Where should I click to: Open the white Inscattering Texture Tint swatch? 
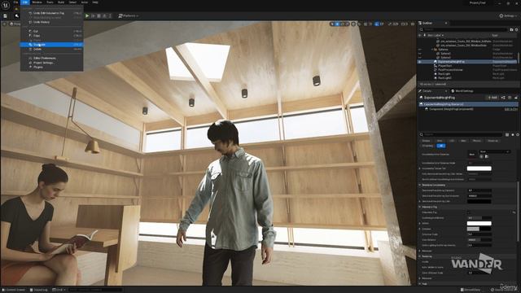[x=479, y=168]
